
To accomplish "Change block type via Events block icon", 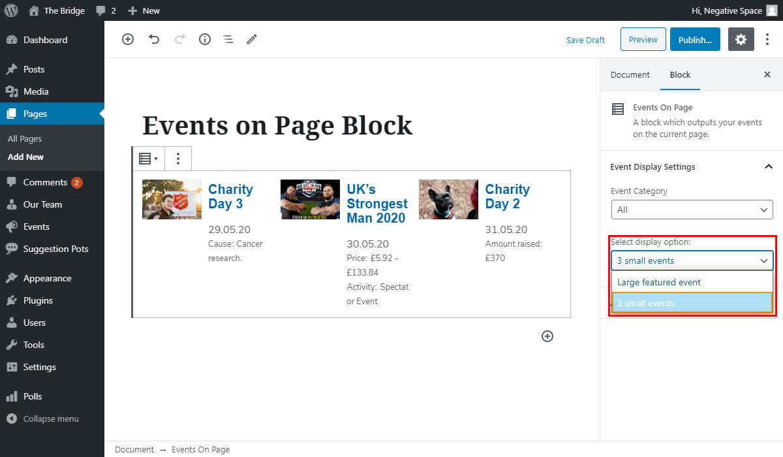I will (148, 159).
